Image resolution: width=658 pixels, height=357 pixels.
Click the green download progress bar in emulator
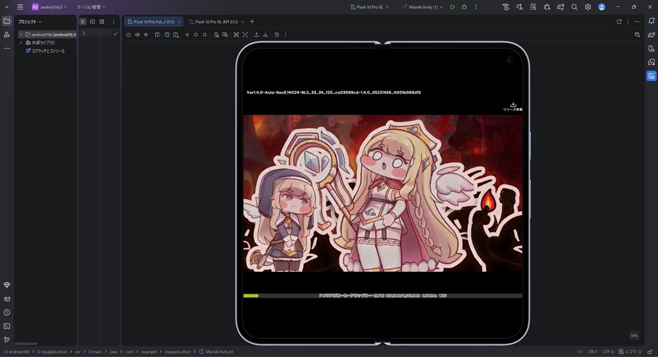tap(251, 296)
